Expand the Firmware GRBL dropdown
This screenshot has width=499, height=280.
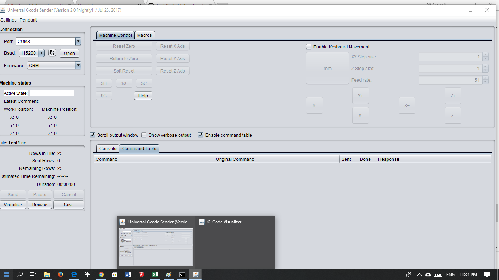(78, 65)
